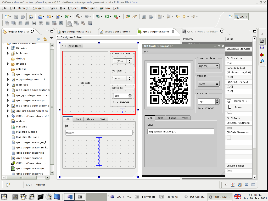Click the New C++ Project icon

tap(40, 16)
